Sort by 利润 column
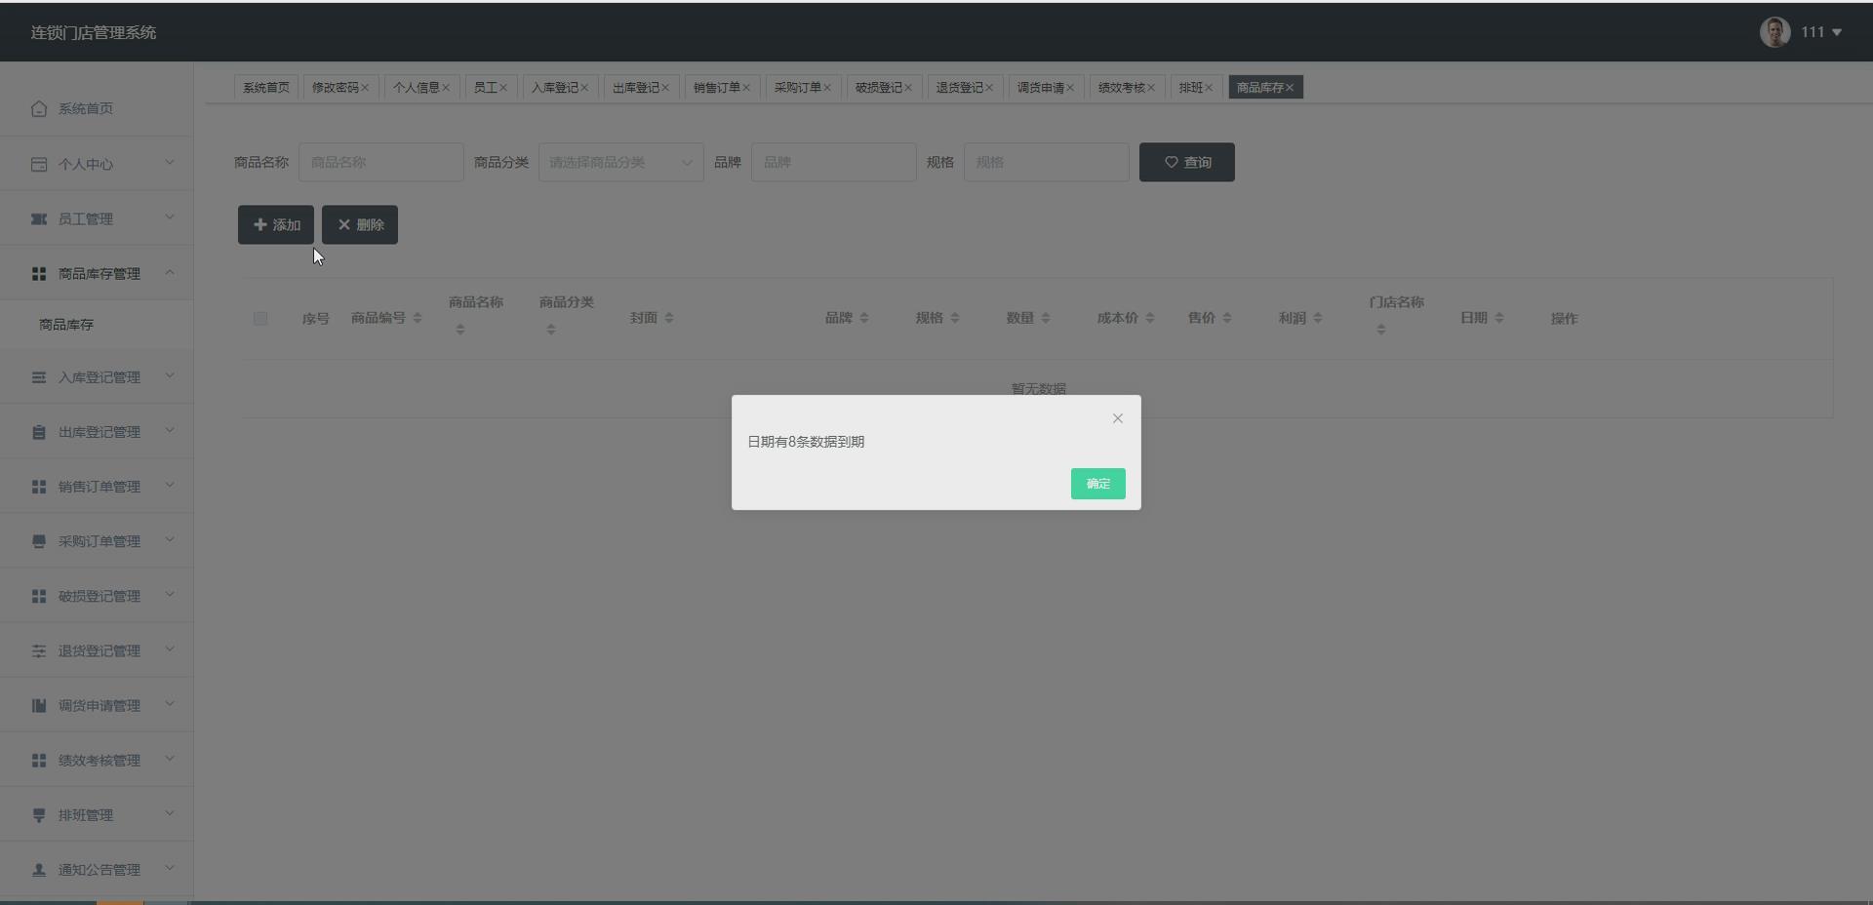Image resolution: width=1873 pixels, height=905 pixels. [x=1318, y=318]
